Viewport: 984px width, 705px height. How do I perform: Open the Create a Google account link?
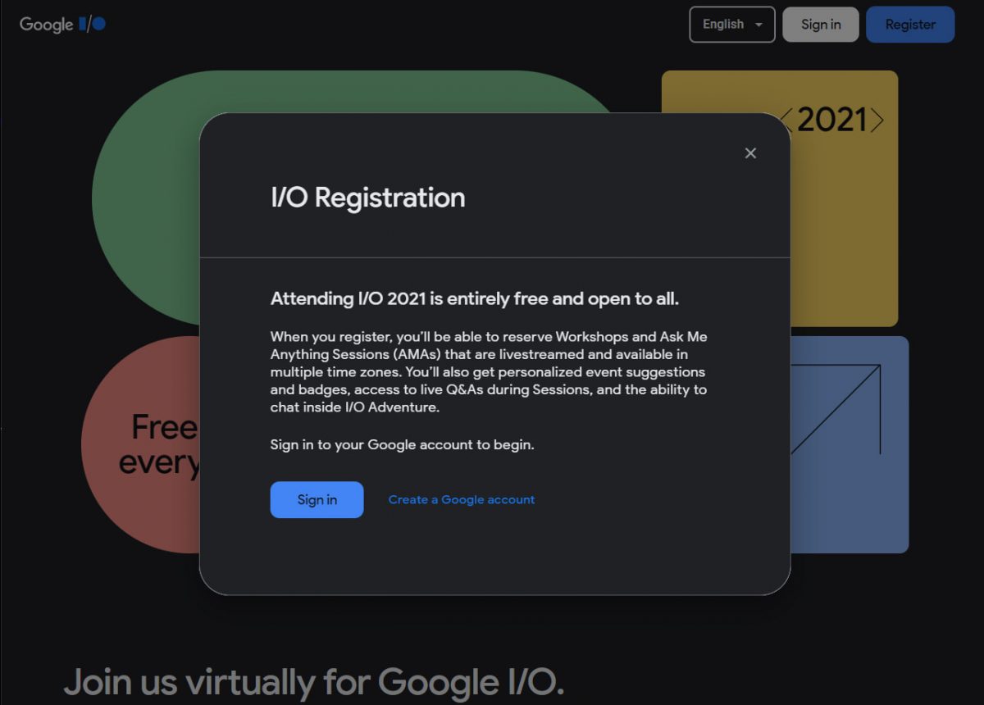[x=461, y=499]
